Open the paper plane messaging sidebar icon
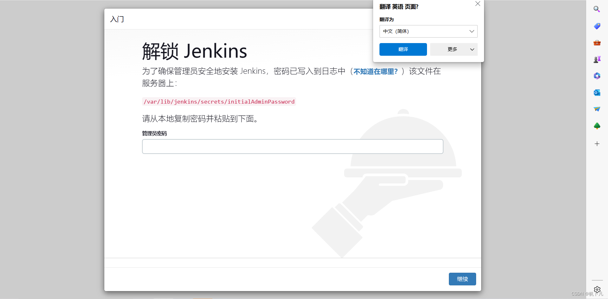The width and height of the screenshot is (608, 299). click(597, 109)
